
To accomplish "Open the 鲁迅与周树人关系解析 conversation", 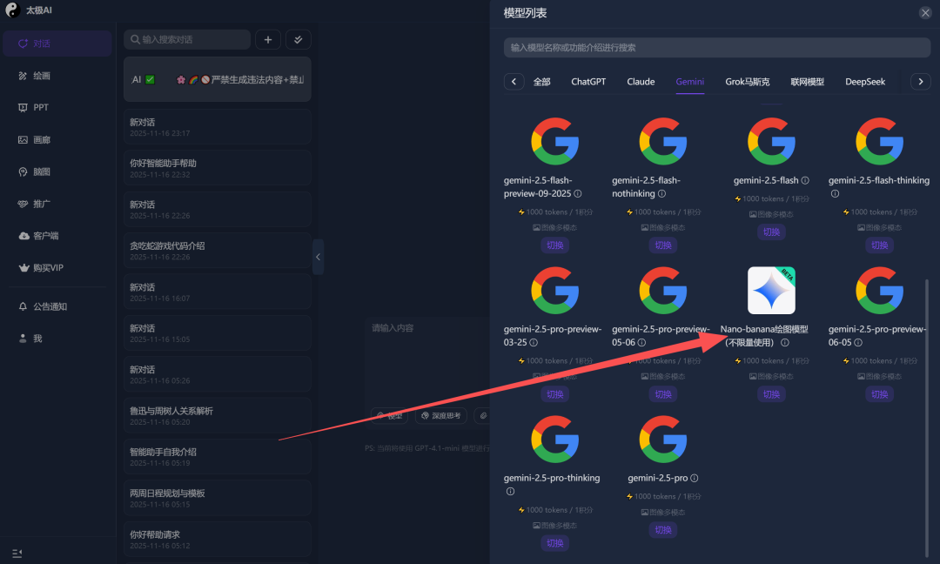I will [217, 415].
